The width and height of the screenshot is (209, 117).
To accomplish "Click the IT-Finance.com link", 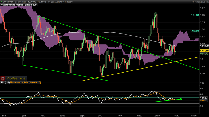I will (200, 2).
